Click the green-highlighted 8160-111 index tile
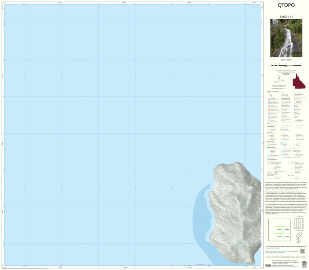The image size is (309, 270). (280, 230)
